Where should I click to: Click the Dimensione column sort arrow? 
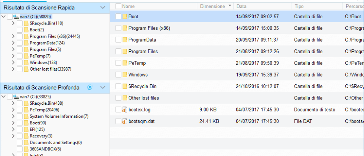[230, 6]
